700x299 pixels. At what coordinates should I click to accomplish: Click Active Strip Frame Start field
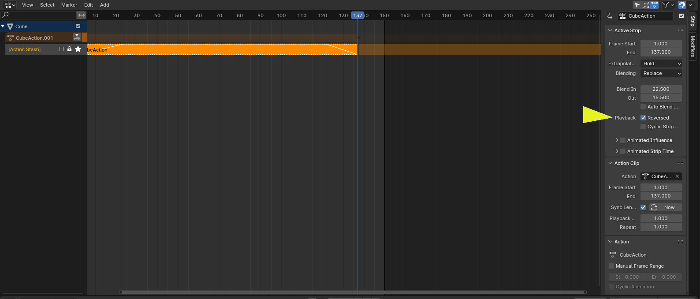(661, 44)
